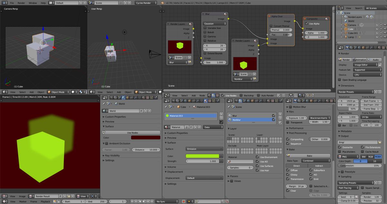Click the Animation render button
Screen dimensions: 387x204
360,60
